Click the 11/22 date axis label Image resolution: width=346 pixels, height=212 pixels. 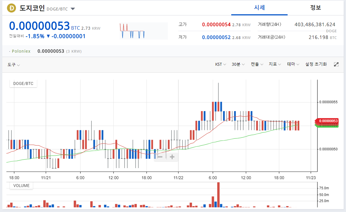(178, 178)
